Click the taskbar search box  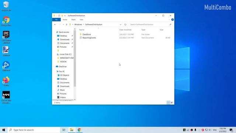point(34,130)
